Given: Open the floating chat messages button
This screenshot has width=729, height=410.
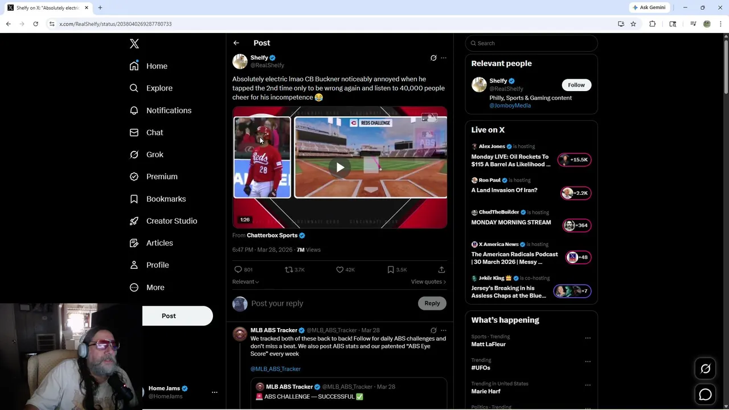Looking at the screenshot, I should [x=705, y=394].
